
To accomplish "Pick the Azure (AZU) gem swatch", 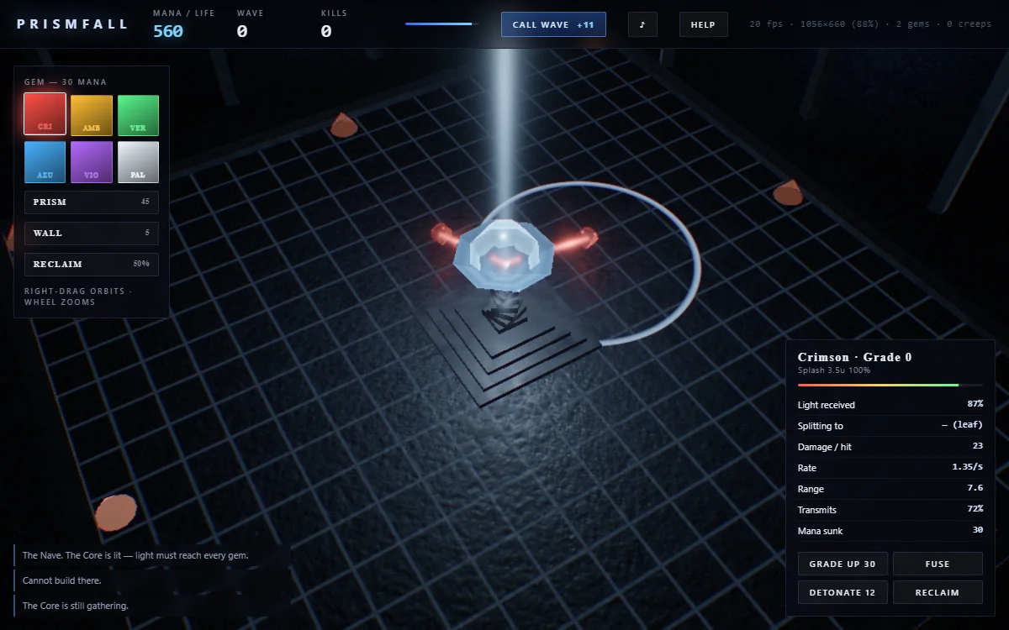I will tap(45, 161).
